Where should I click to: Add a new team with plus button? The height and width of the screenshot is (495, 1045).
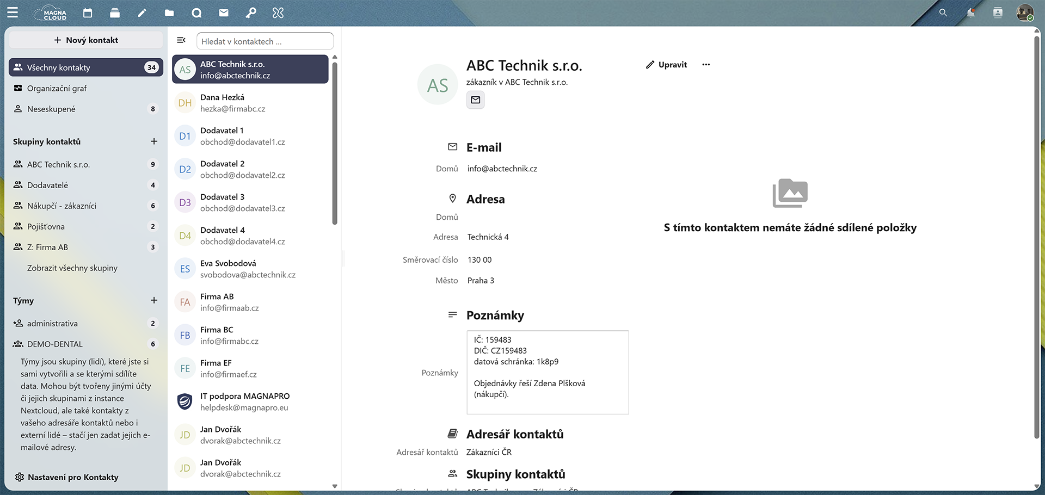154,300
